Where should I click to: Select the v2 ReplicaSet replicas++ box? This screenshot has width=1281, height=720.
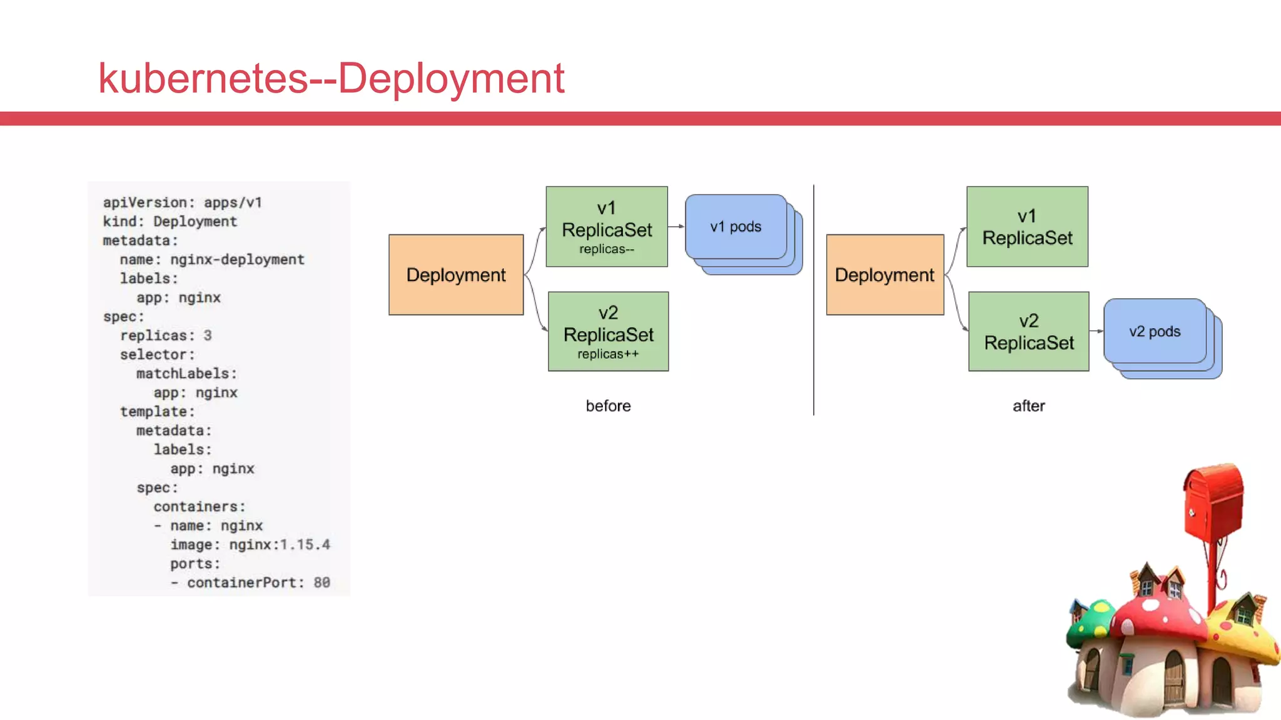click(x=608, y=332)
